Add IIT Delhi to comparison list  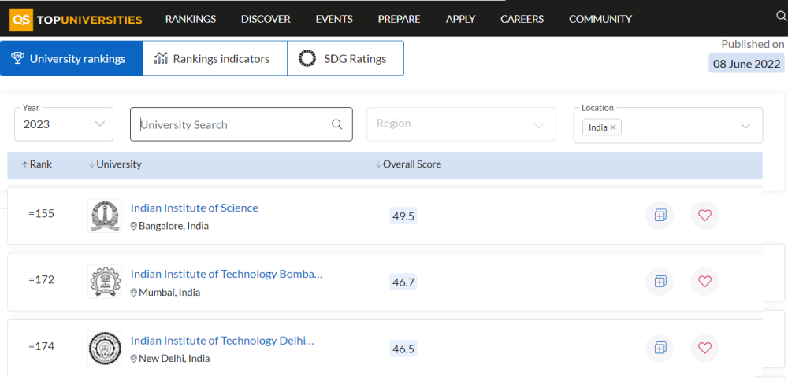pos(660,348)
